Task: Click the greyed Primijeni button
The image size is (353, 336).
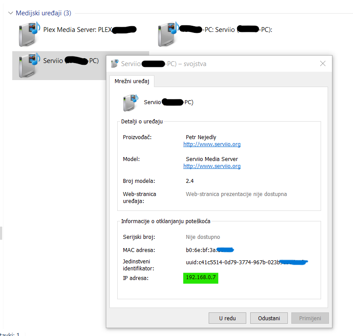Action: click(310, 318)
